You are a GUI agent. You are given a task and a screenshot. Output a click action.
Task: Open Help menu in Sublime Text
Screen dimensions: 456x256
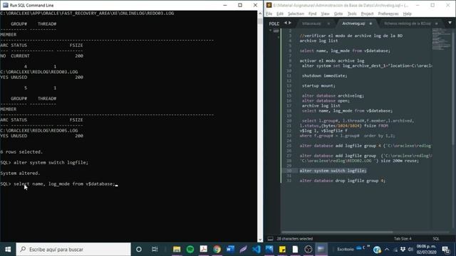407,14
